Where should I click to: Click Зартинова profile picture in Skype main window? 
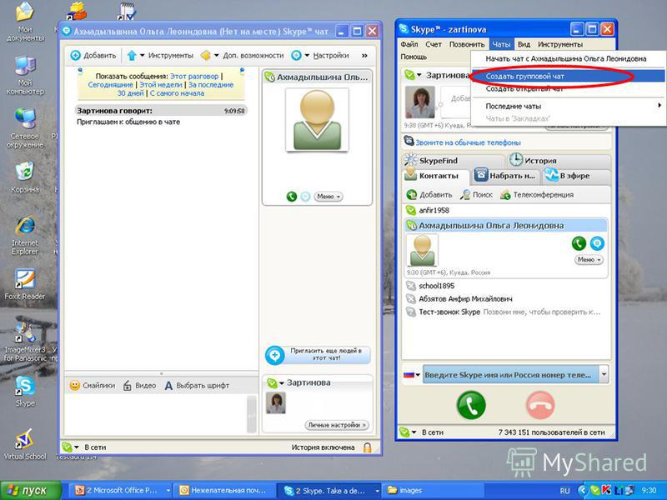[420, 102]
